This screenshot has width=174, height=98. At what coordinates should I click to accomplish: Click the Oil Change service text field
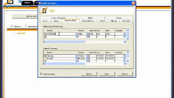click(61, 34)
